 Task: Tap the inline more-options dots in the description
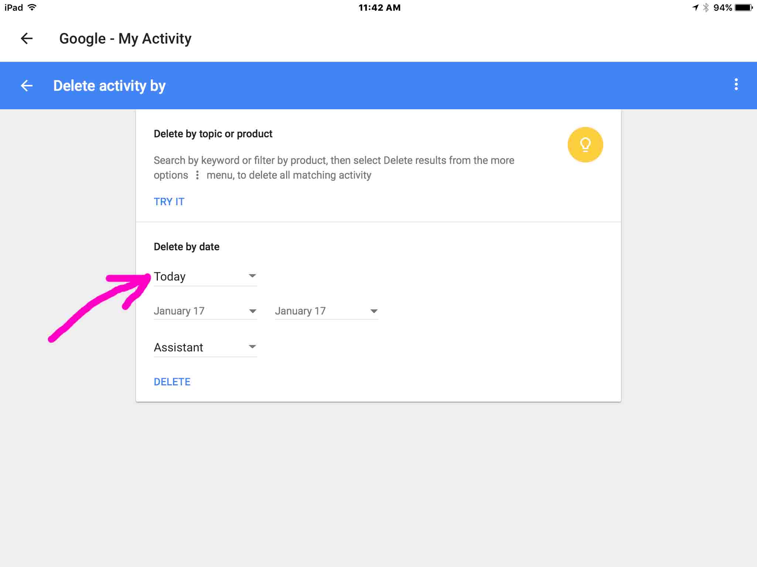[197, 175]
